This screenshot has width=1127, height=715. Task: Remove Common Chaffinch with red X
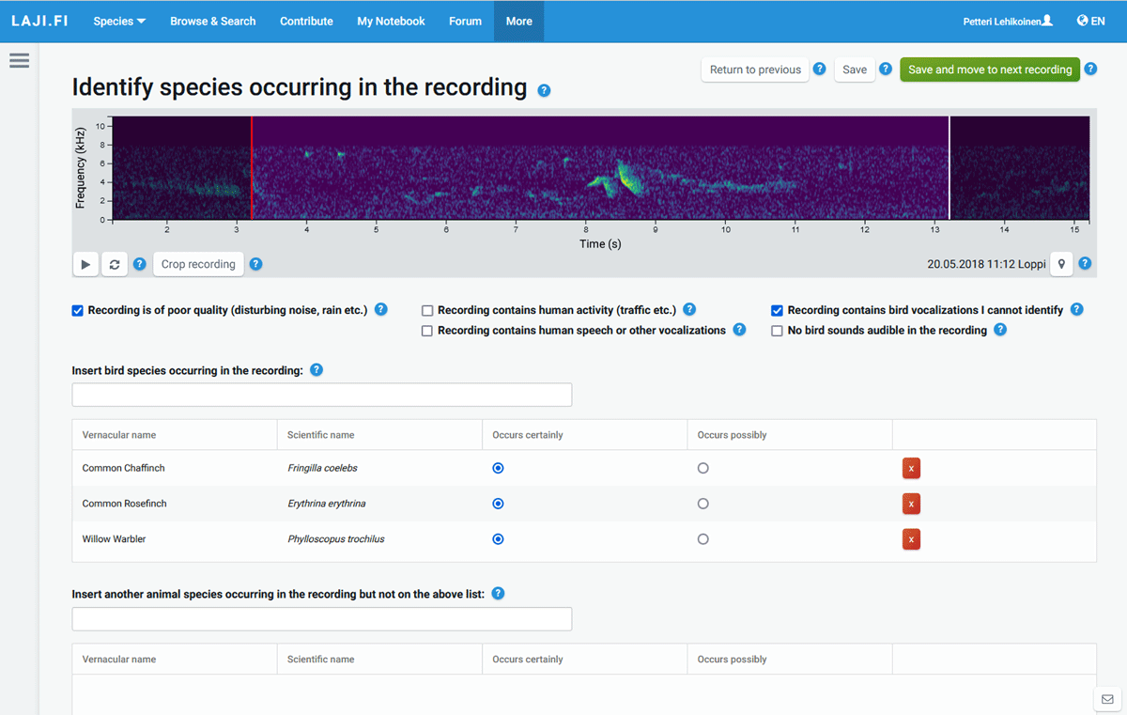(x=911, y=468)
